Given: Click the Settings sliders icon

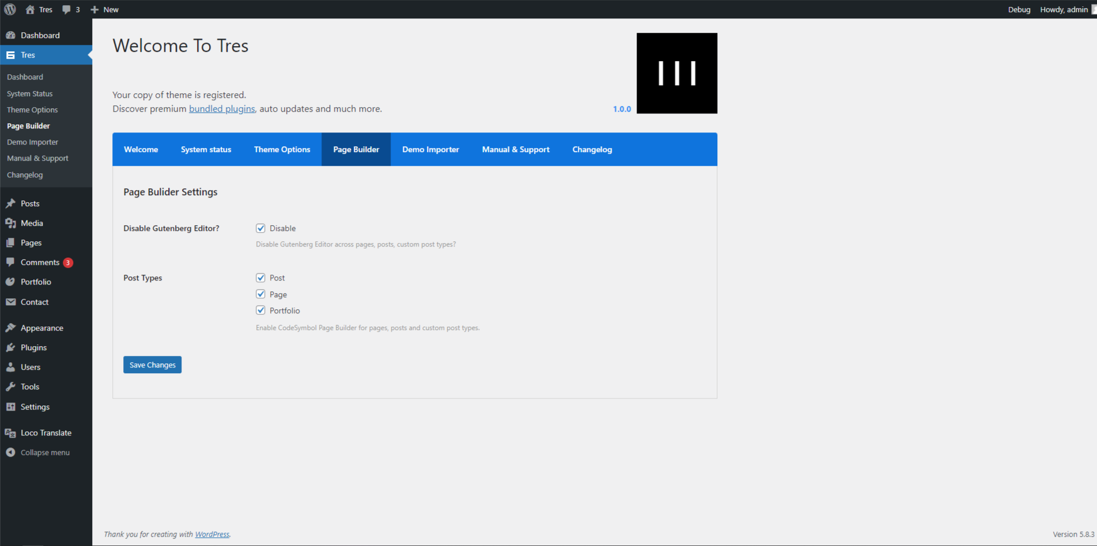Looking at the screenshot, I should coord(10,407).
